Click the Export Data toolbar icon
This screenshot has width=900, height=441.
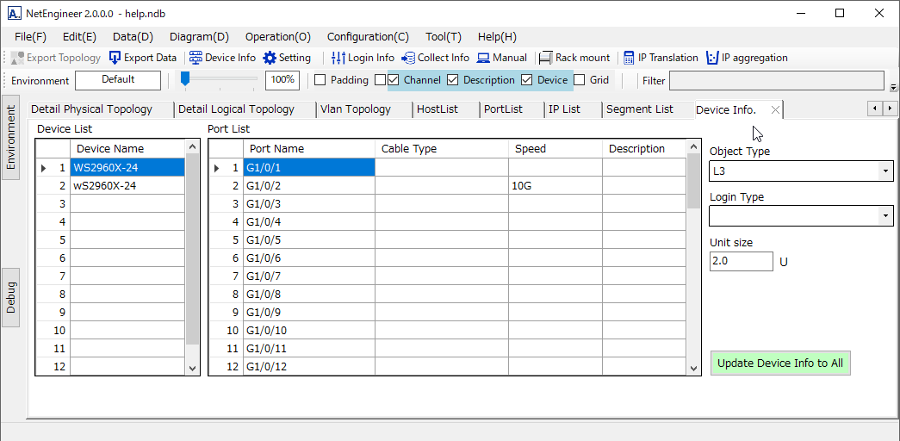click(x=115, y=58)
